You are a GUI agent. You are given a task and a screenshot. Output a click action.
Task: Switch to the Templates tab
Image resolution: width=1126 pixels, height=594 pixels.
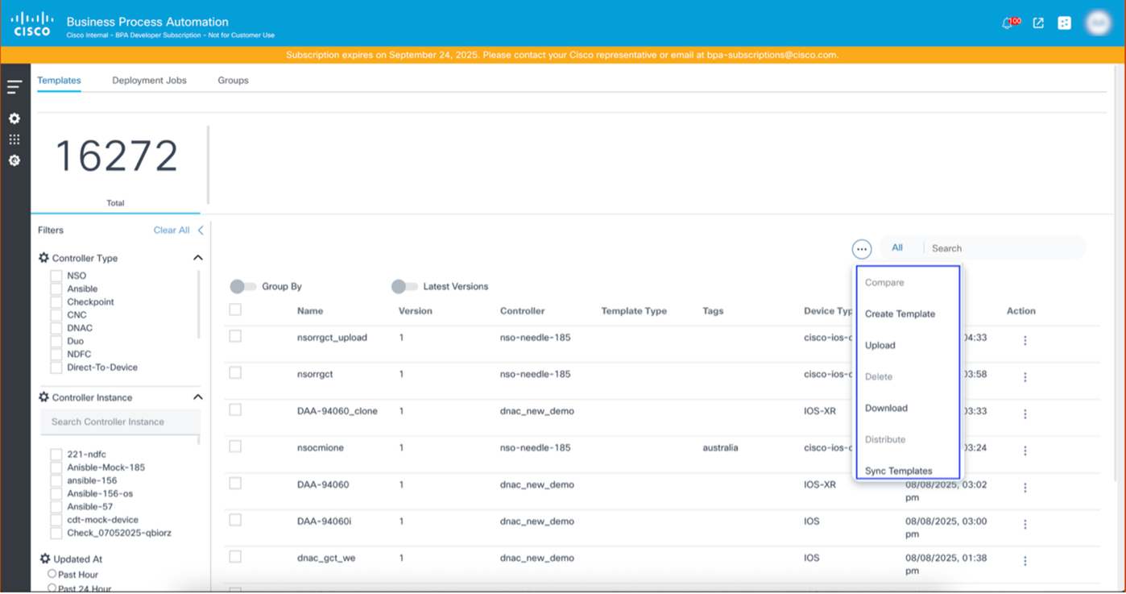click(x=59, y=81)
